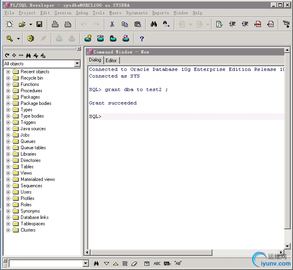Click the bottom search text field

(46, 264)
